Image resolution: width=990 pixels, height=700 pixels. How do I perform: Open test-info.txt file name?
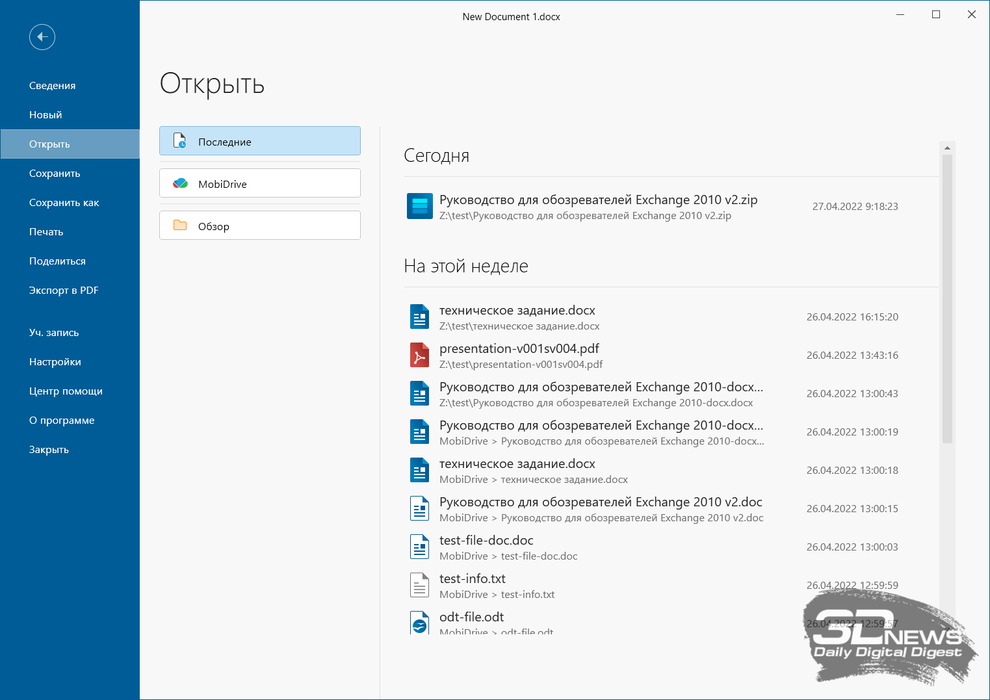[x=472, y=578]
